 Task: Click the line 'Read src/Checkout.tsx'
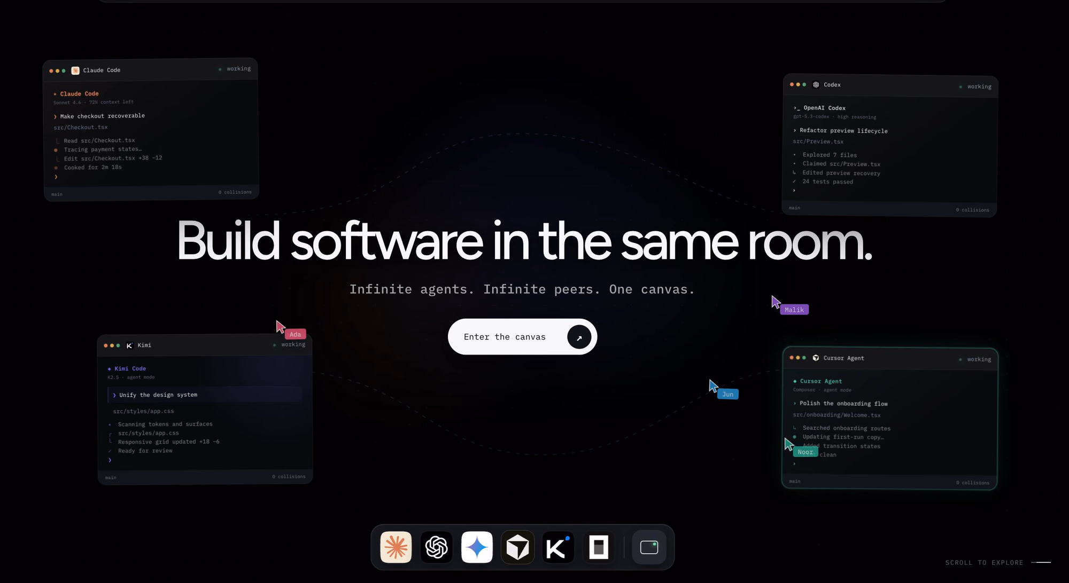99,140
